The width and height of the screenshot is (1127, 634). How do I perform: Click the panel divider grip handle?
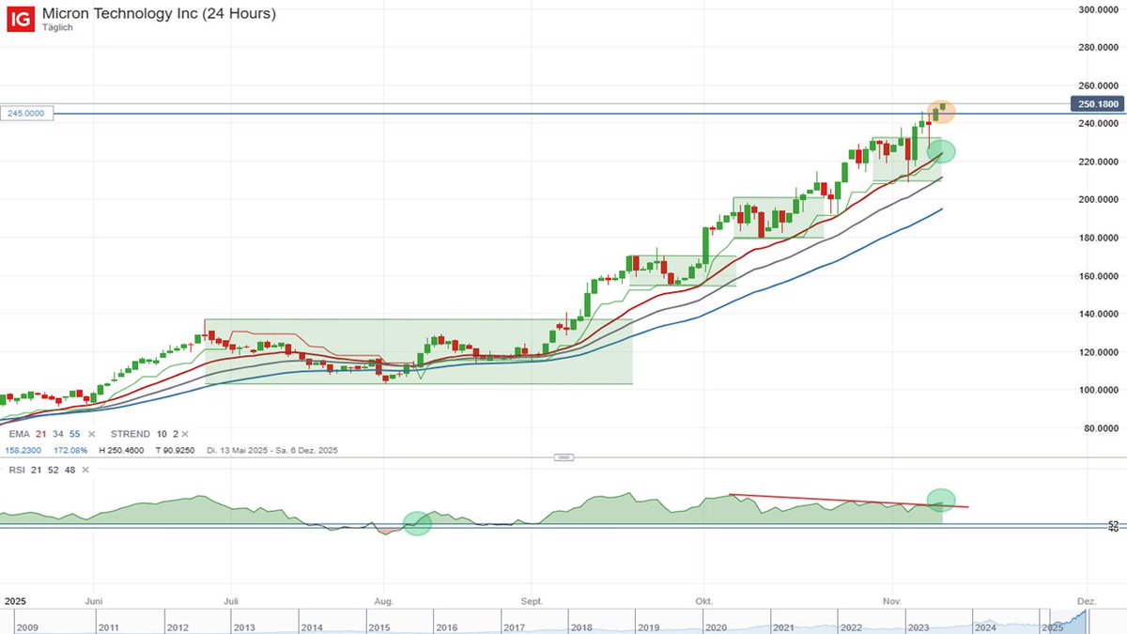[564, 456]
